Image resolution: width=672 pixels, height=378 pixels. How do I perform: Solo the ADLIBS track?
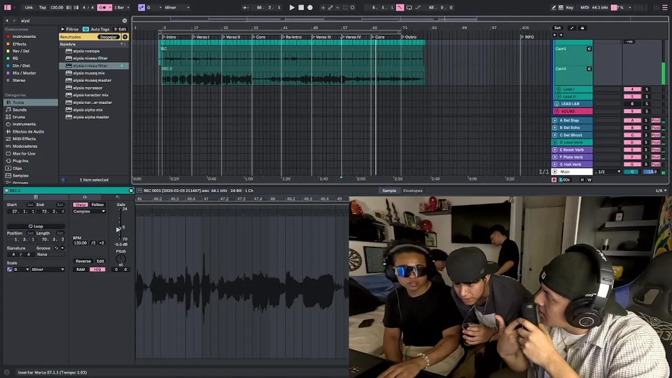pyautogui.click(x=646, y=111)
